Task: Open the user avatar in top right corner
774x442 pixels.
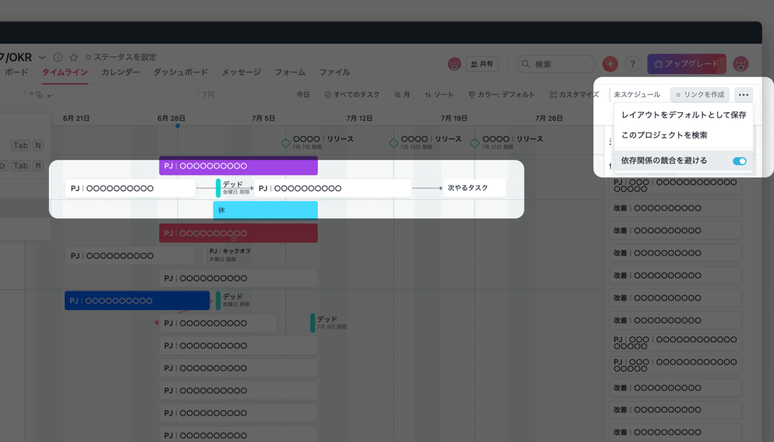Action: [740, 64]
